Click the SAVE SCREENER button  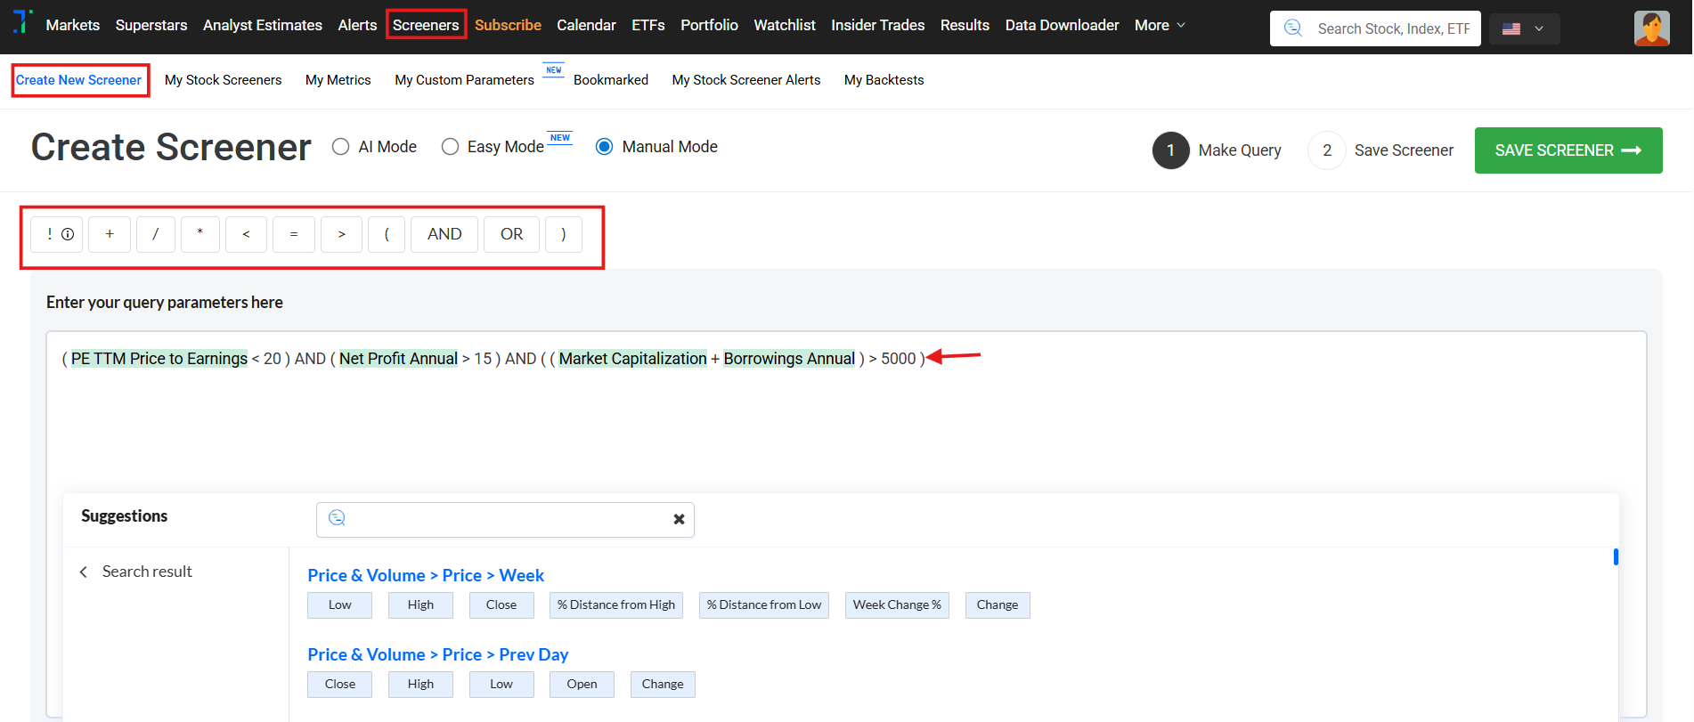click(1568, 150)
